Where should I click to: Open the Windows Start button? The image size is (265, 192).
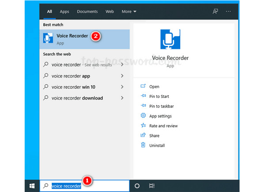(x=32, y=186)
